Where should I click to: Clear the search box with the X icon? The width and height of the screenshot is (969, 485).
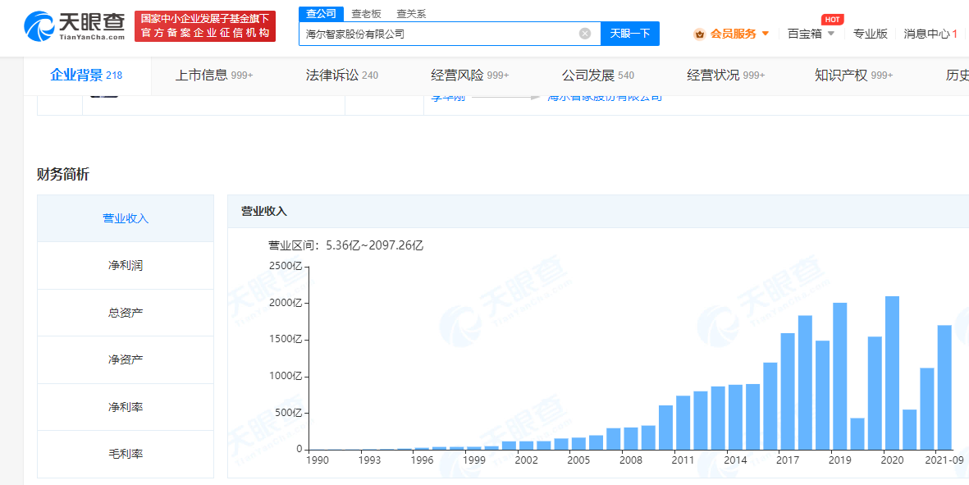click(x=585, y=34)
